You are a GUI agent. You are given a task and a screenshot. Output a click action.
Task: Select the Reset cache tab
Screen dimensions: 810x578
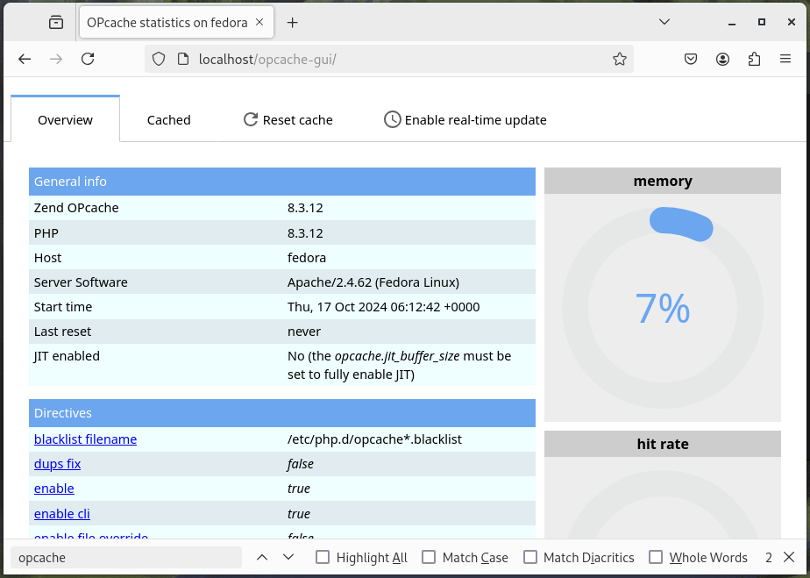pos(288,120)
